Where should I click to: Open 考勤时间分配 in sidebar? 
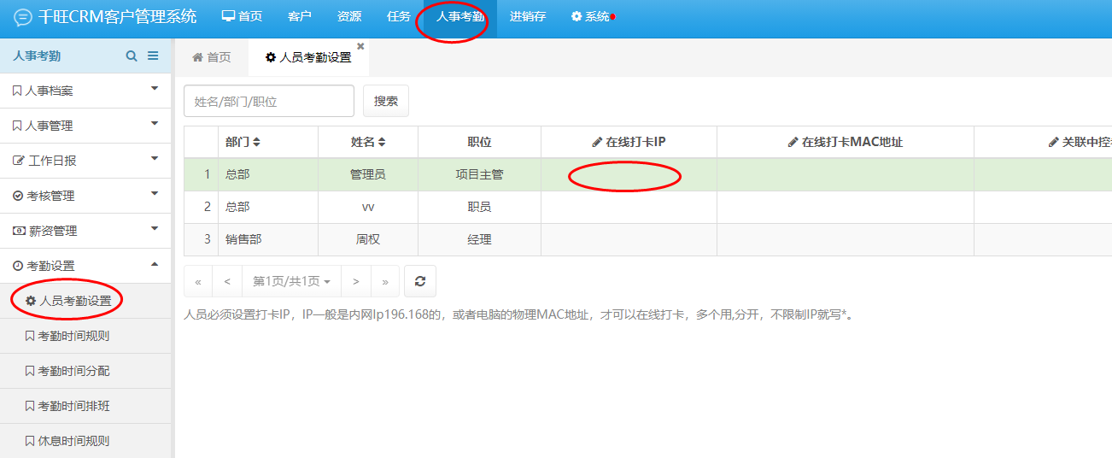[x=85, y=371]
